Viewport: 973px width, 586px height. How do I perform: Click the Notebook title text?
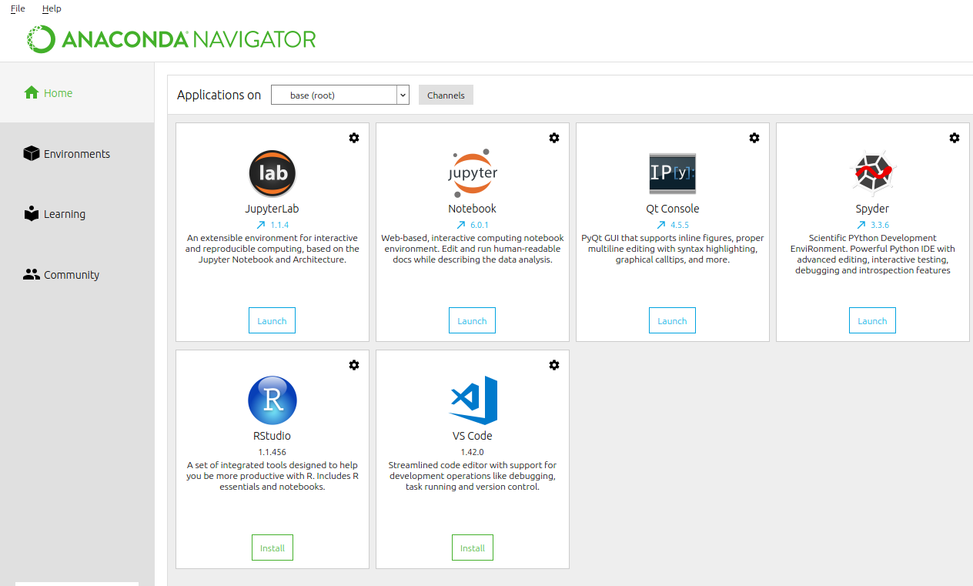[x=473, y=209]
